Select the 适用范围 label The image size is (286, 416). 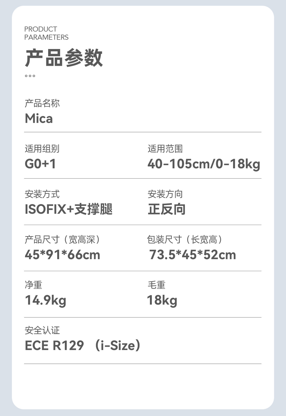(x=165, y=148)
